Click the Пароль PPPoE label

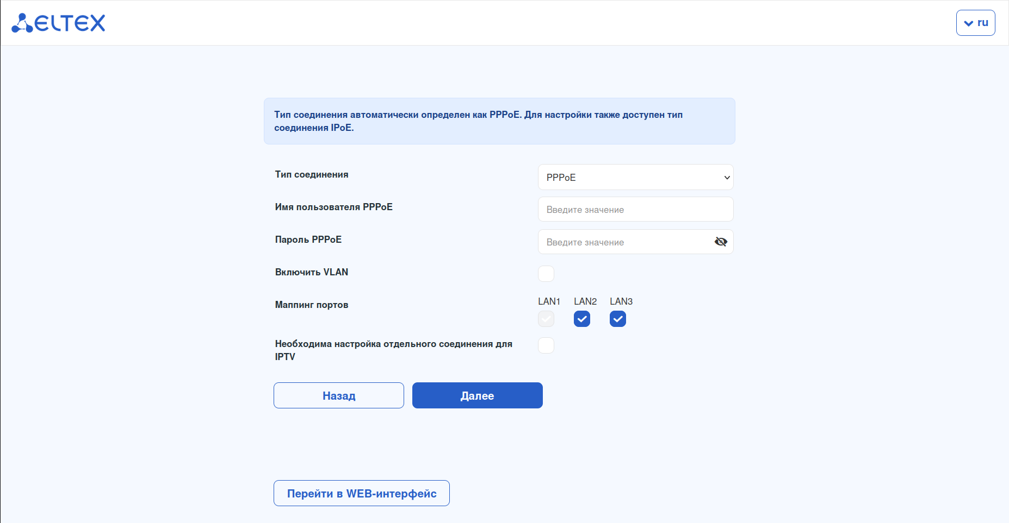(x=308, y=240)
